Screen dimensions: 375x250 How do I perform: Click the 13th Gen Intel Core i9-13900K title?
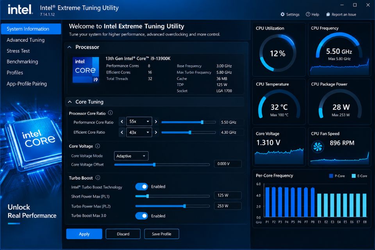click(x=138, y=58)
